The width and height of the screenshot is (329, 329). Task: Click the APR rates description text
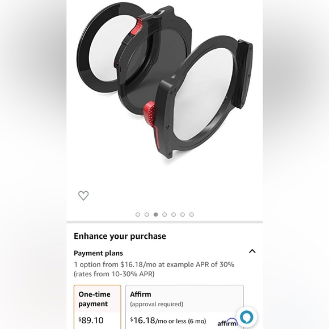[154, 269]
